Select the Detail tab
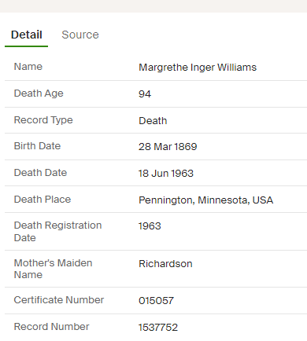Viewport: 307px width, 341px height. pyautogui.click(x=27, y=35)
